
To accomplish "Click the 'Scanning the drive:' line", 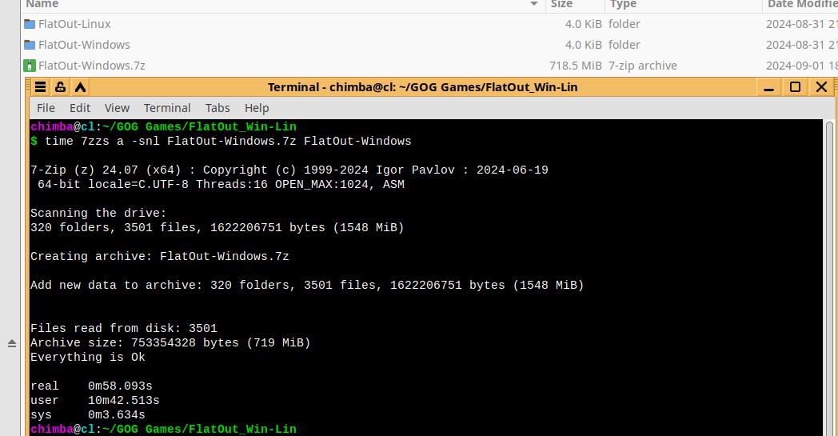I will point(98,213).
